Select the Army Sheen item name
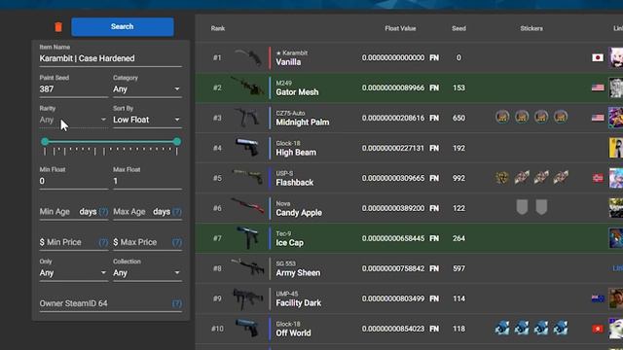This screenshot has width=623, height=350. point(298,273)
